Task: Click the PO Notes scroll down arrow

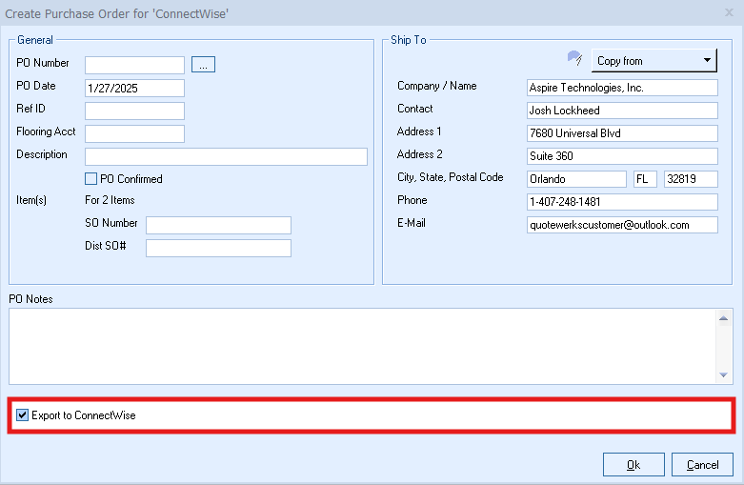Action: pos(723,374)
